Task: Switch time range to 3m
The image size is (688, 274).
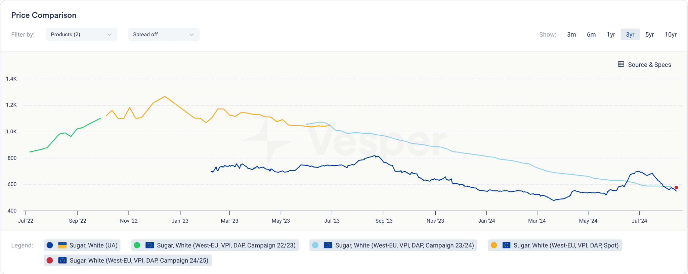Action: click(571, 35)
